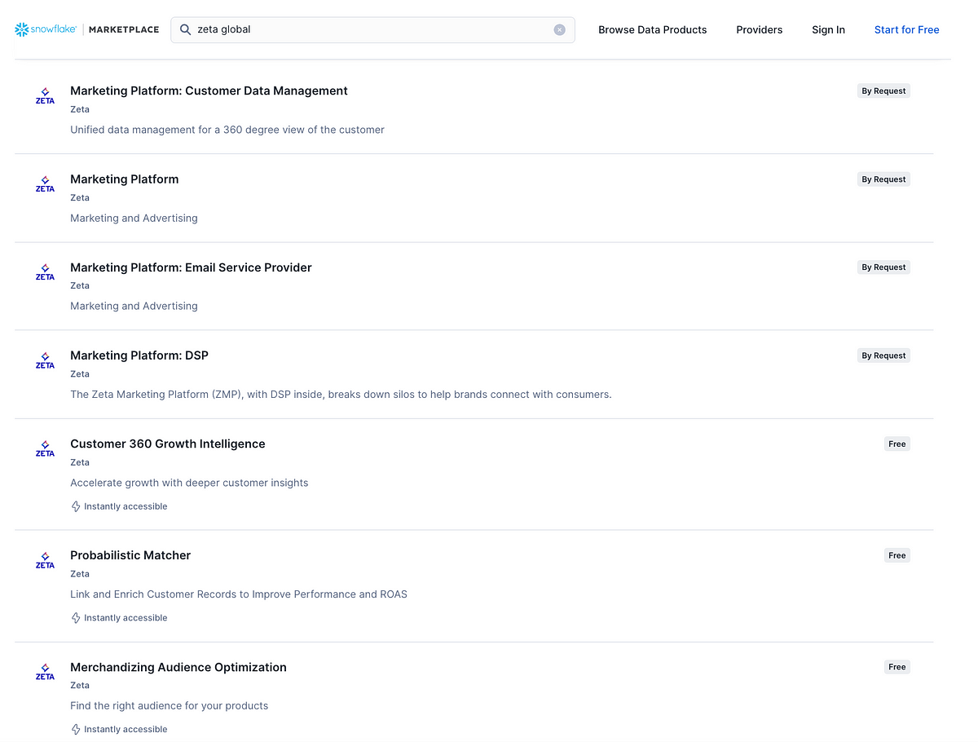Screen dimensions: 978x742
Task: Click Zeta provider name under Probabilistic Matcher
Action: pos(80,574)
